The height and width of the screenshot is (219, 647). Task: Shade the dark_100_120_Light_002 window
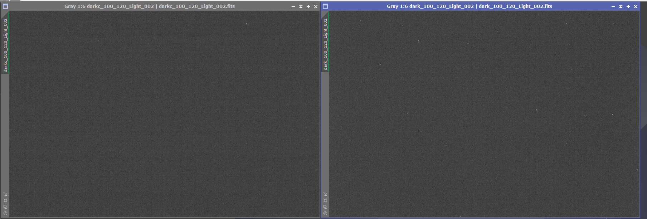pos(621,6)
